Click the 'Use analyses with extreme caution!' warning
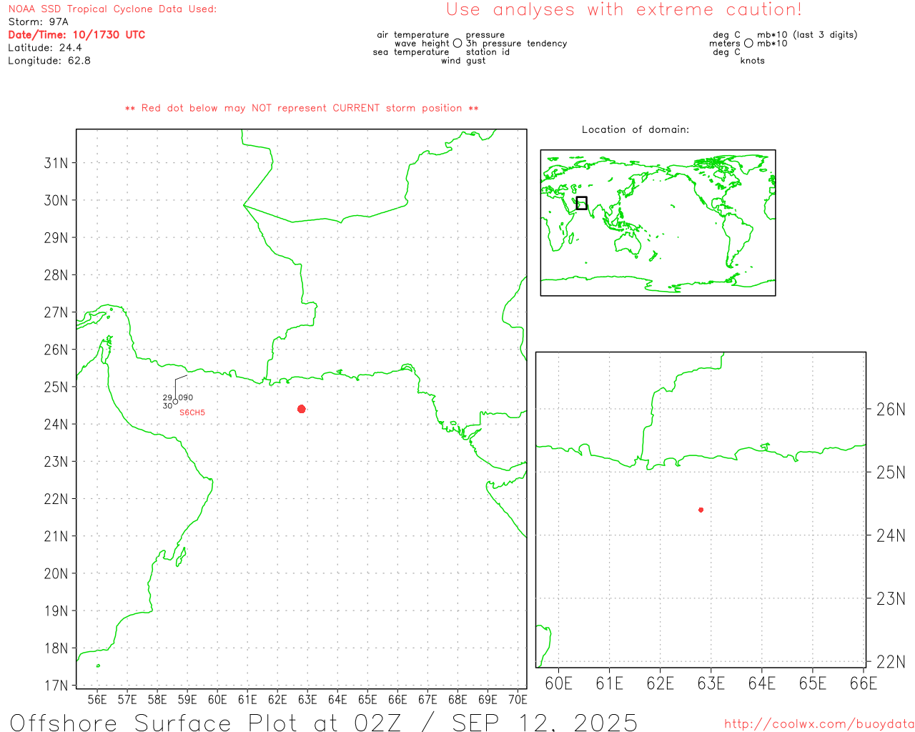 [624, 10]
